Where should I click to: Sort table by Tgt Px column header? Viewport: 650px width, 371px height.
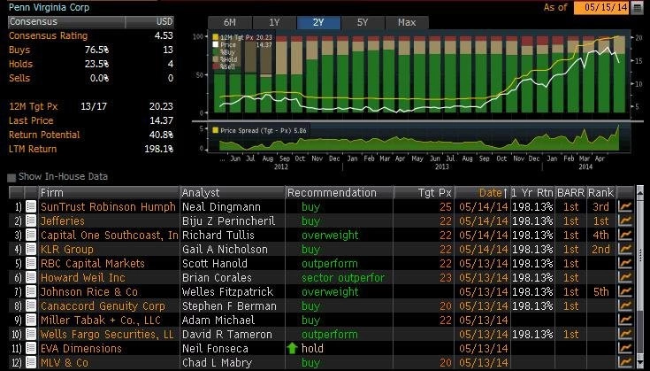pos(424,192)
